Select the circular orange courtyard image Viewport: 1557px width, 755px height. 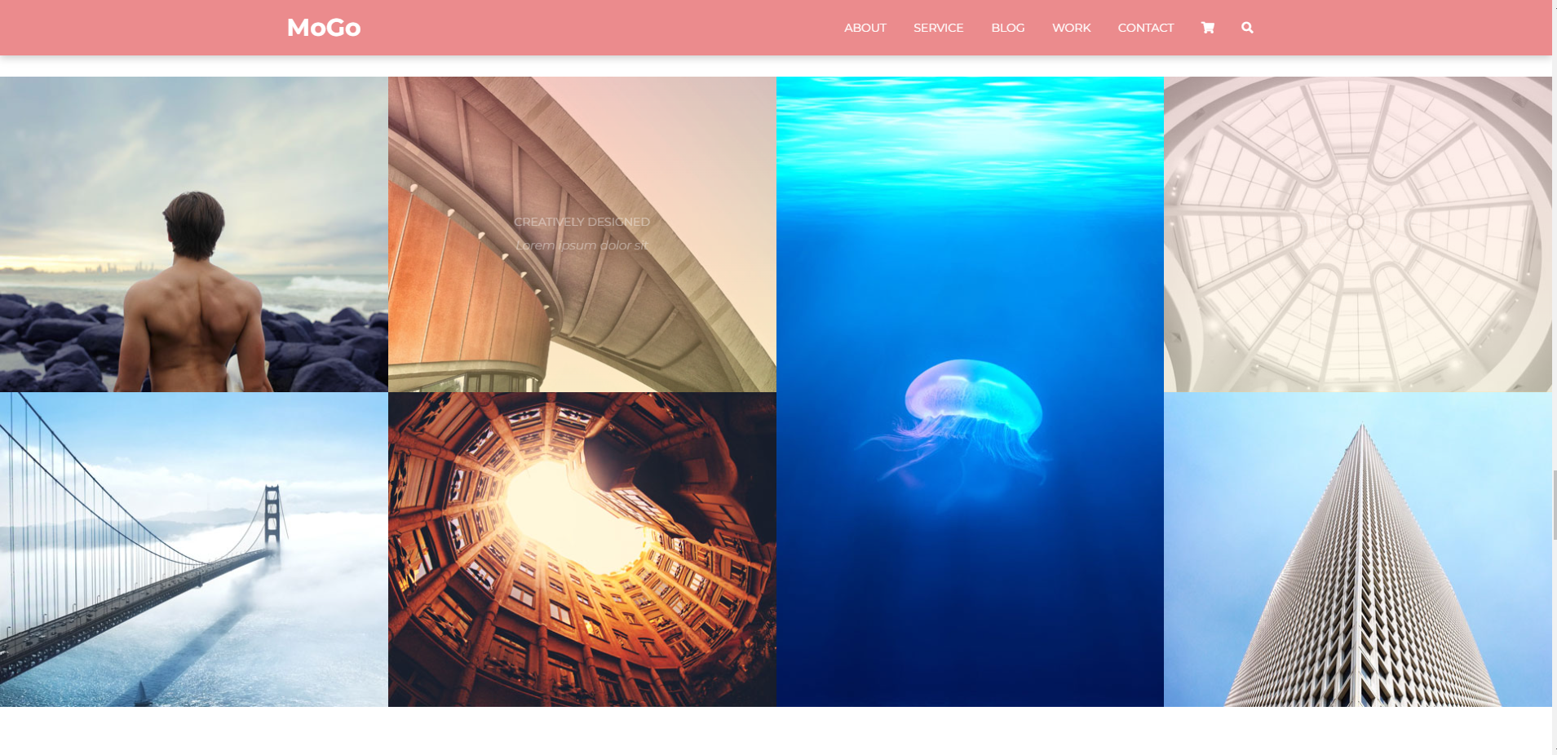582,549
